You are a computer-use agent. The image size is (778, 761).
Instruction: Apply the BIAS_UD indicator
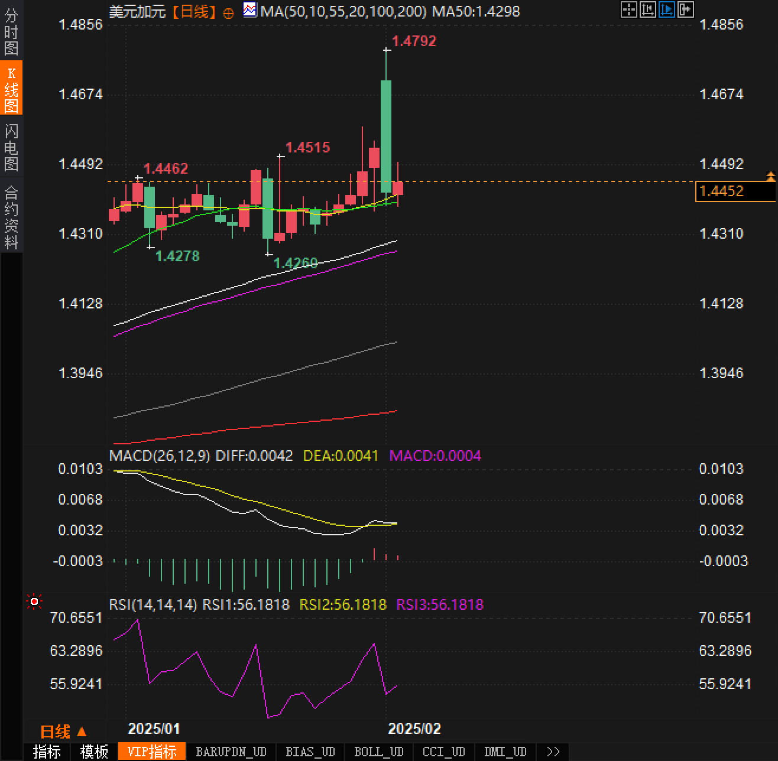310,752
